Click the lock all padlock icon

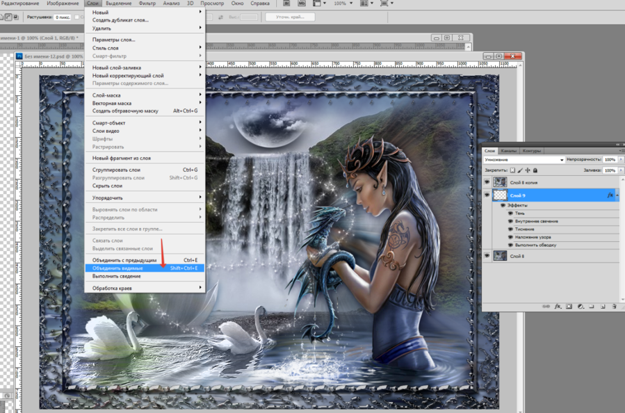pyautogui.click(x=535, y=170)
